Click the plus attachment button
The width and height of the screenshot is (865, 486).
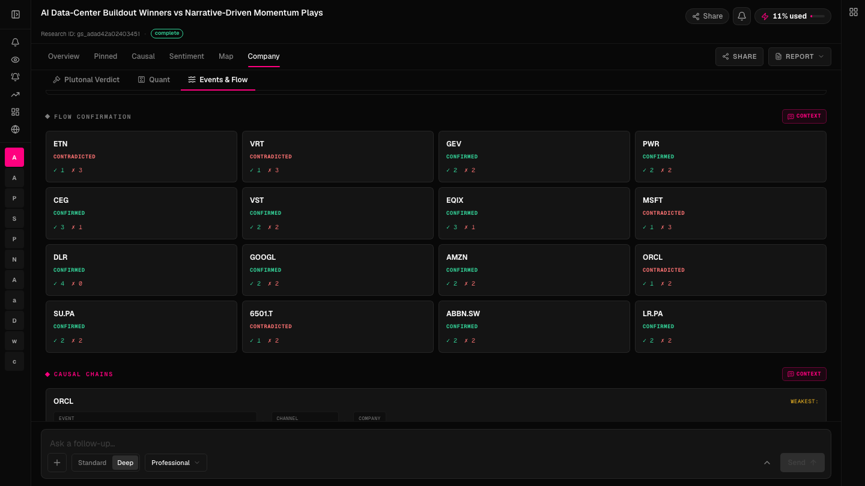(x=57, y=463)
